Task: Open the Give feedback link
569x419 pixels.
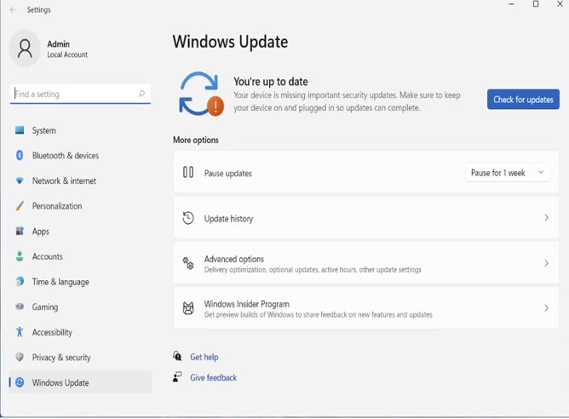Action: pos(213,377)
